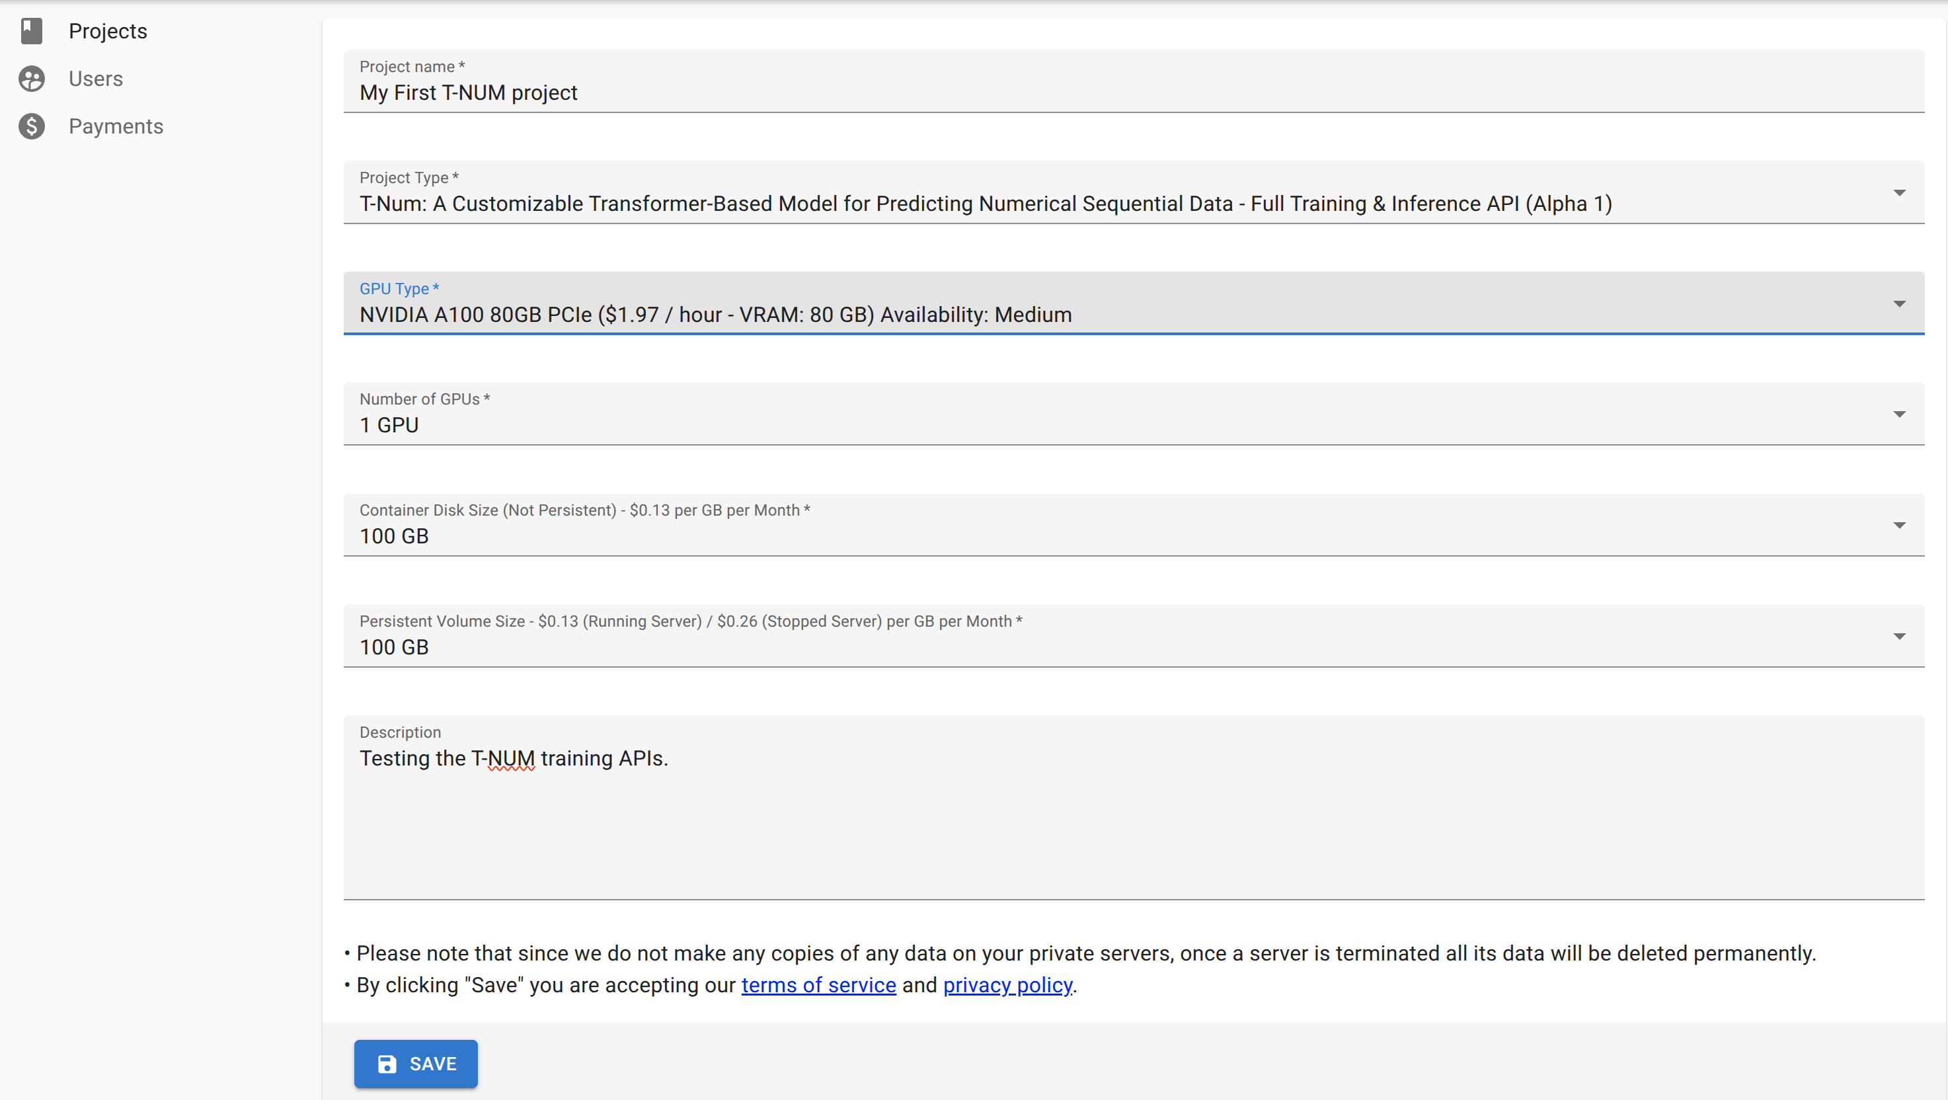
Task: Click the GPU Type dropdown arrow
Action: click(x=1899, y=304)
